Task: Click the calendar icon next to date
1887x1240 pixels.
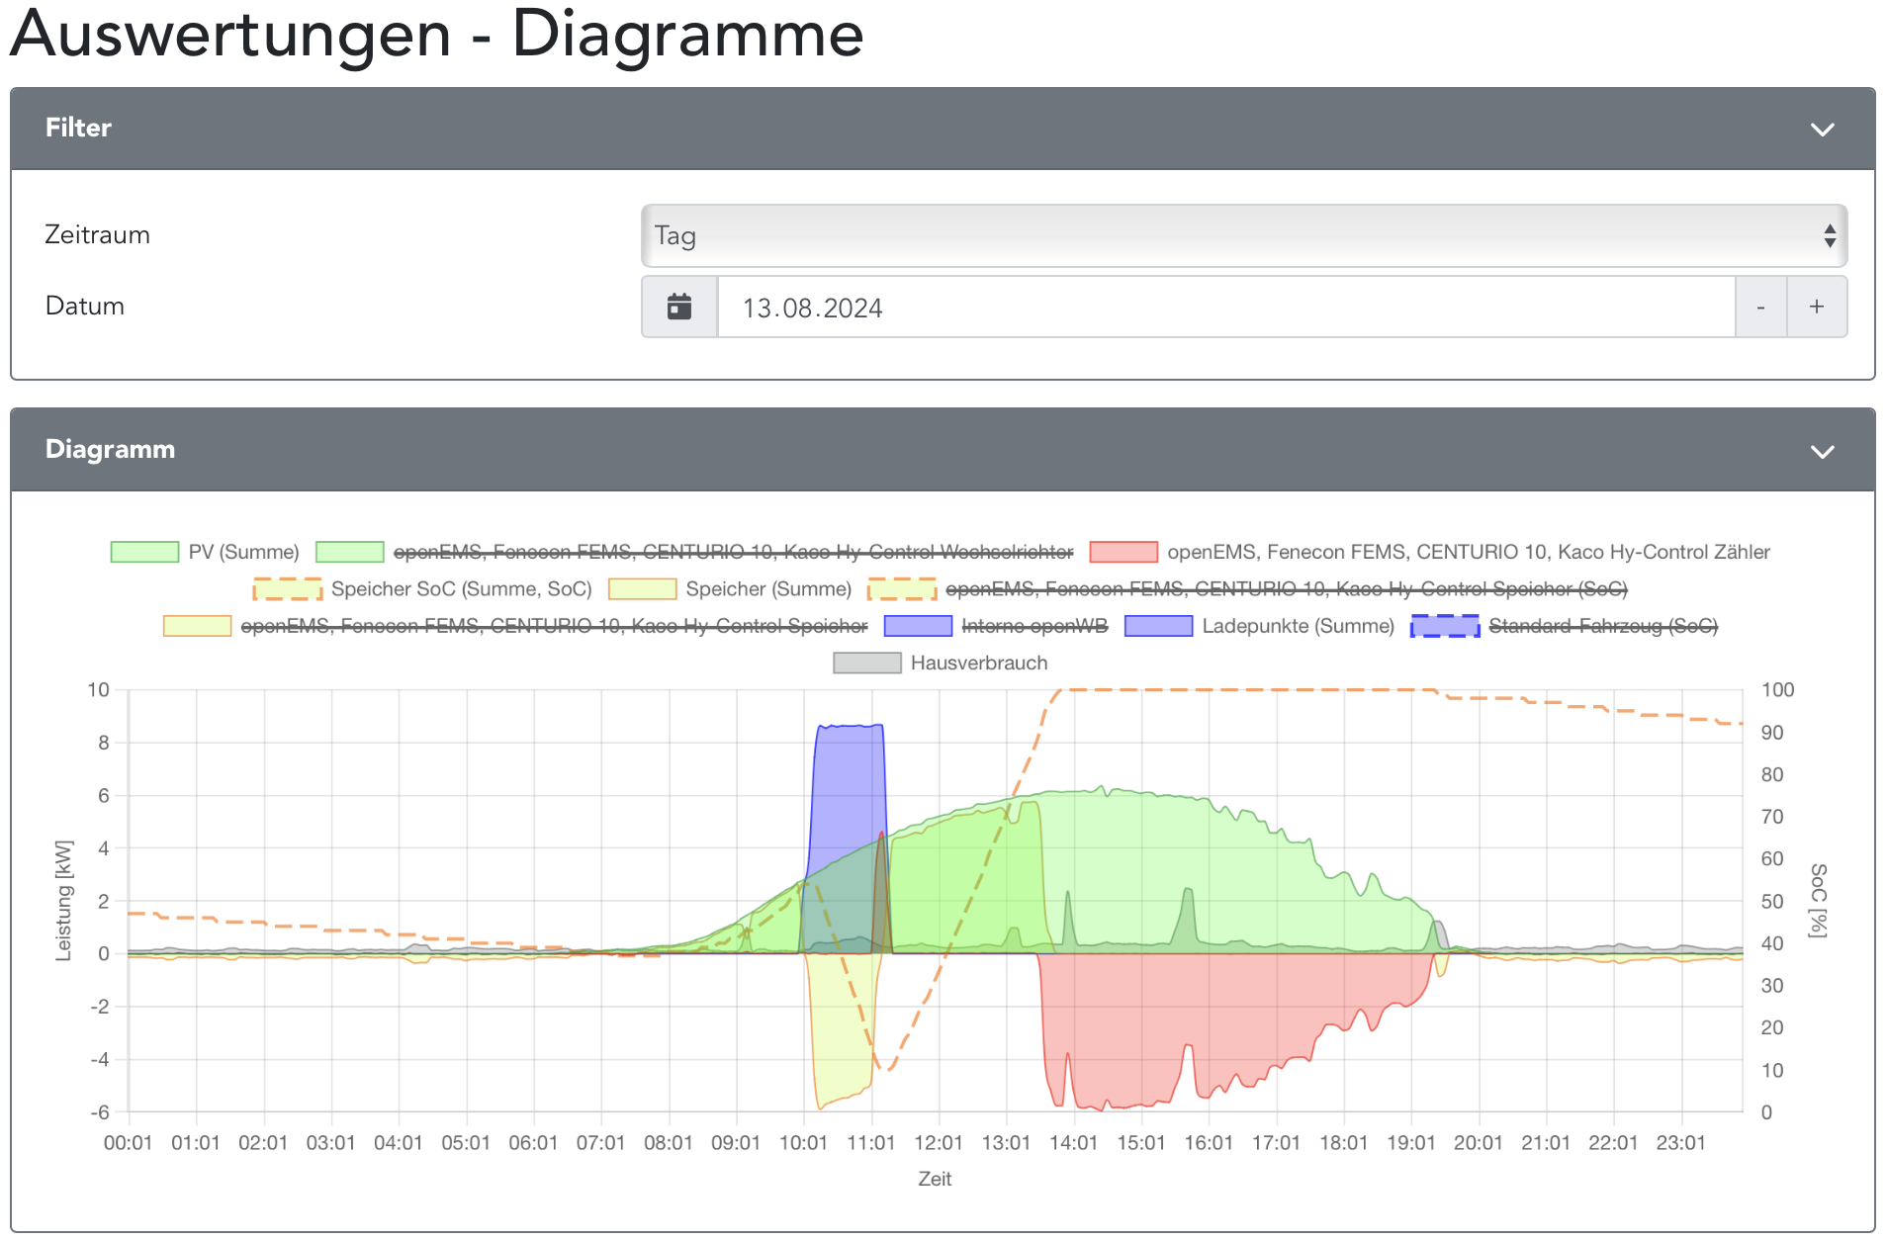Action: coord(679,307)
